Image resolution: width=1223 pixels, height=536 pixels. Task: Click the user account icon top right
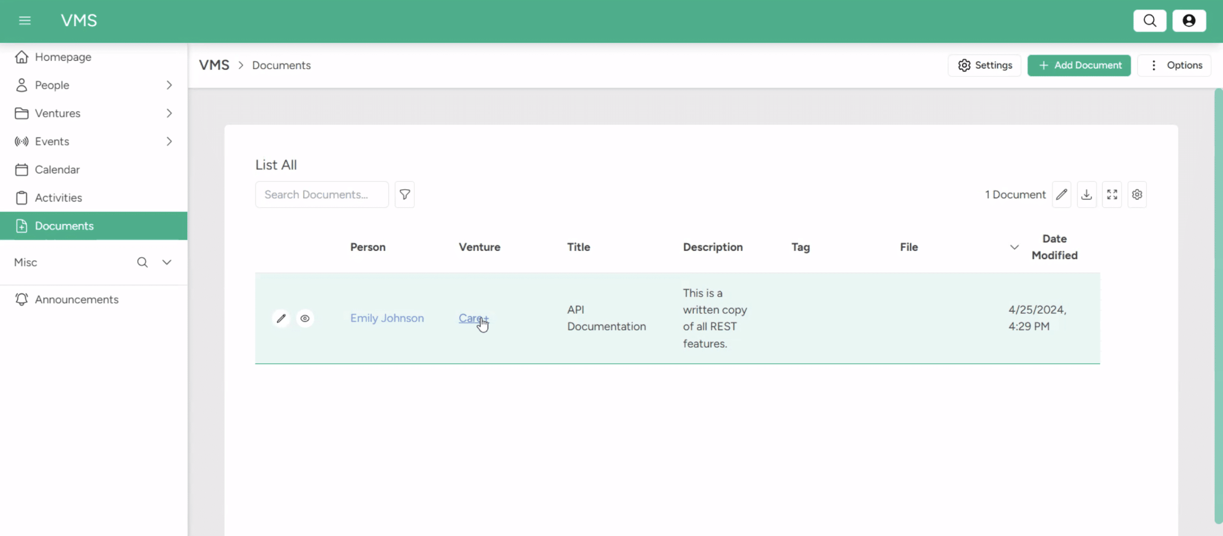1189,21
